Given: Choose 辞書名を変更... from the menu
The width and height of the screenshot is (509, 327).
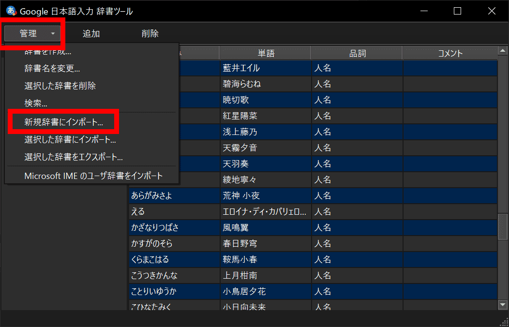Looking at the screenshot, I should click(x=52, y=69).
